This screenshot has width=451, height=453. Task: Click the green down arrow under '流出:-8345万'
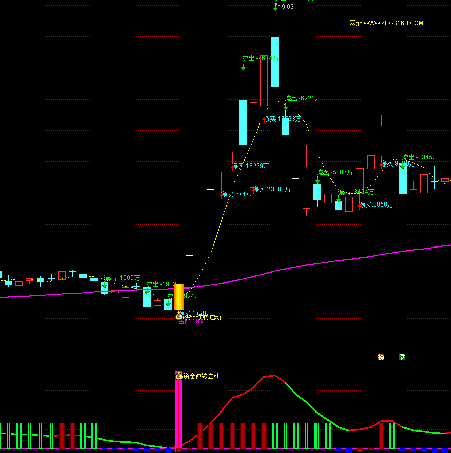tap(403, 166)
